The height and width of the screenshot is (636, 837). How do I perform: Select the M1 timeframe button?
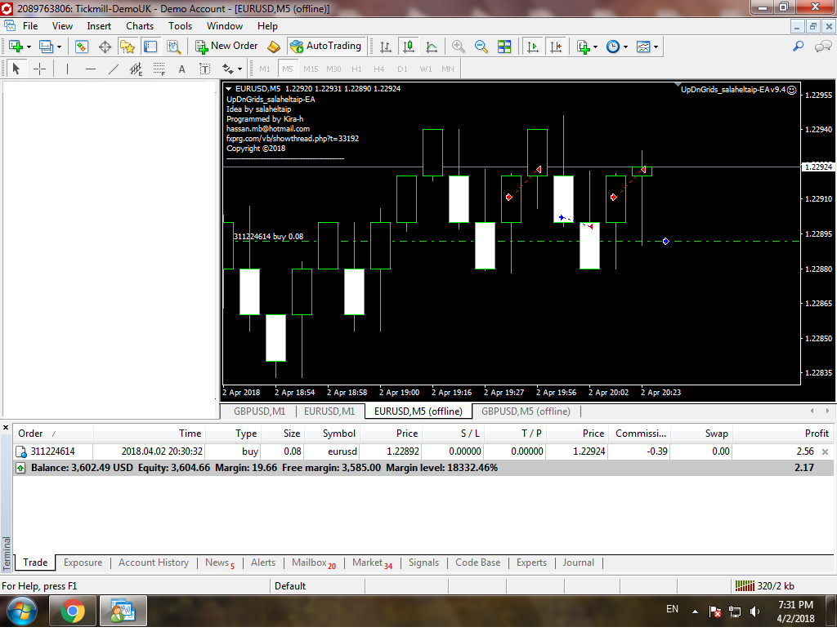tap(265, 69)
